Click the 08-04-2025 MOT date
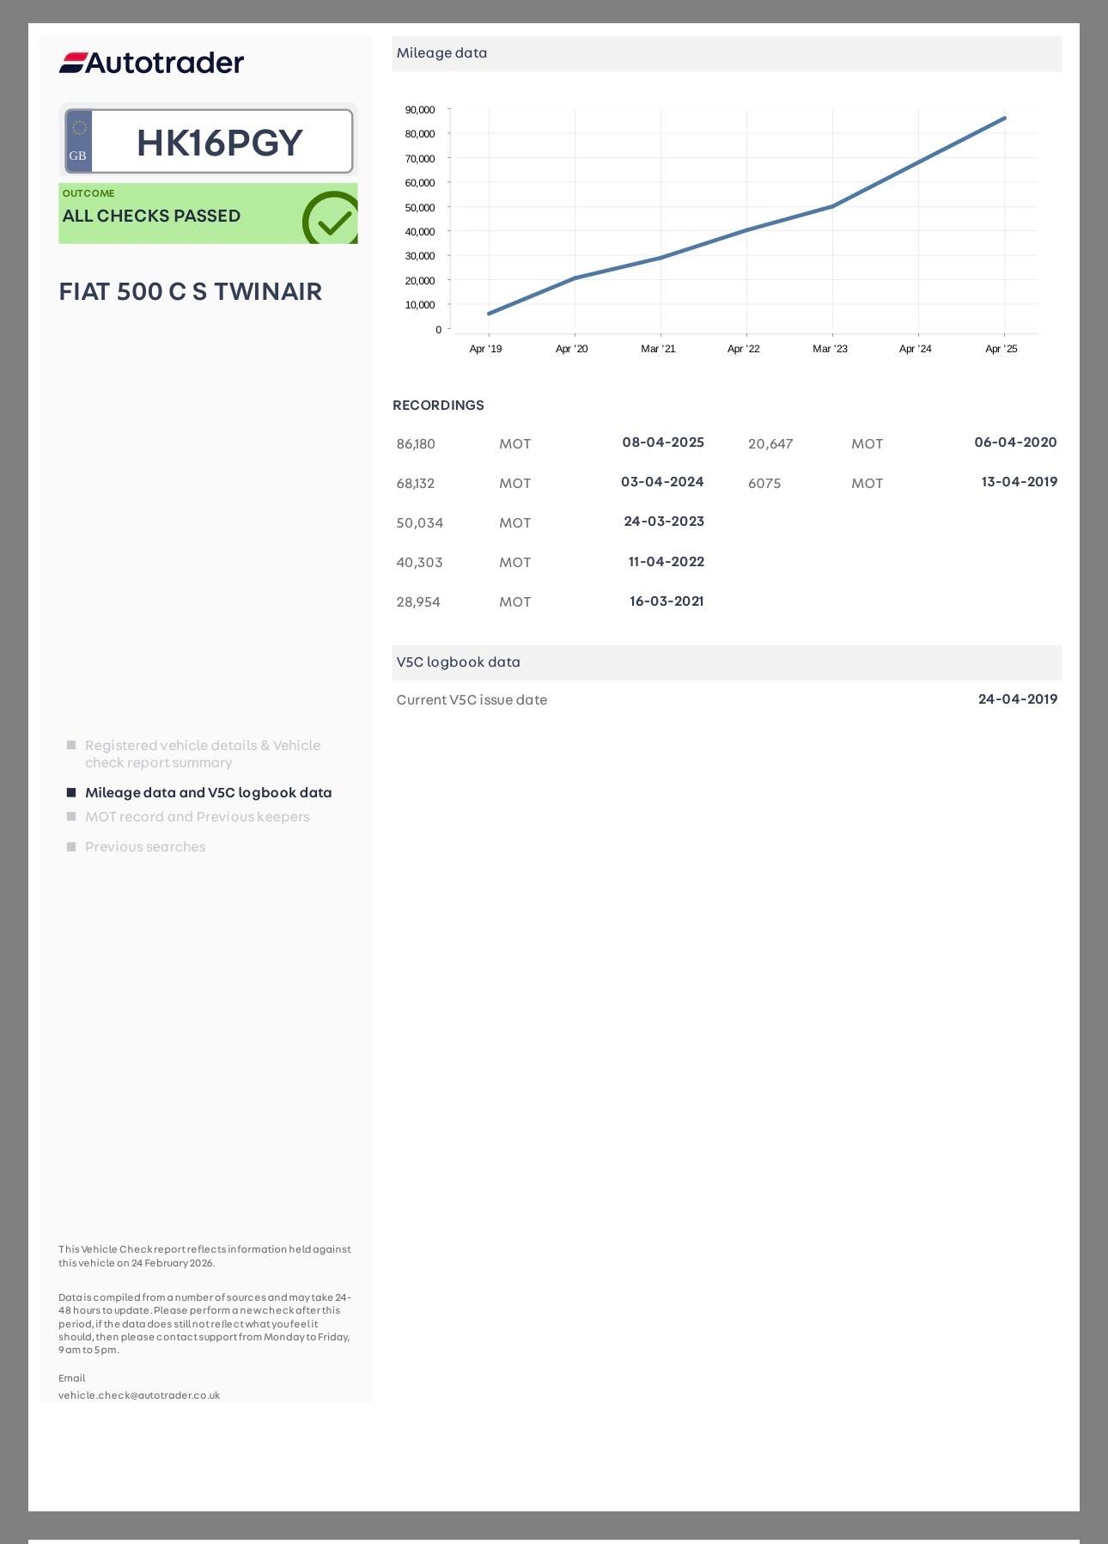 pos(662,442)
